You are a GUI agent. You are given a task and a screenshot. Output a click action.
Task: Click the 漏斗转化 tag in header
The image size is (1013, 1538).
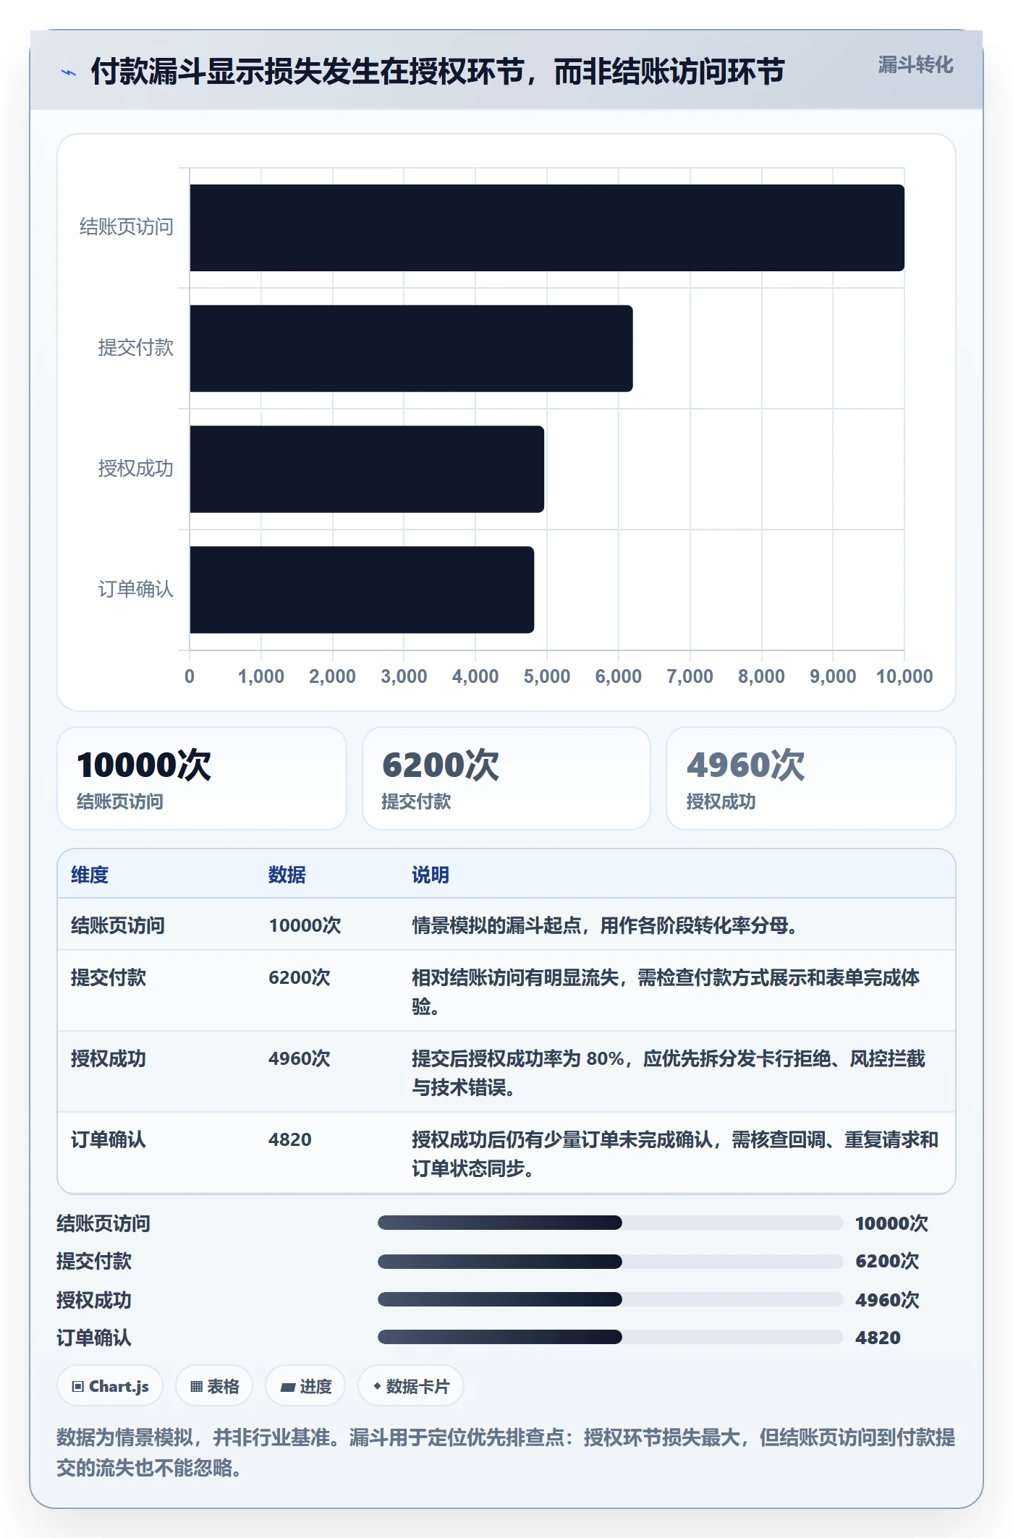pyautogui.click(x=915, y=65)
